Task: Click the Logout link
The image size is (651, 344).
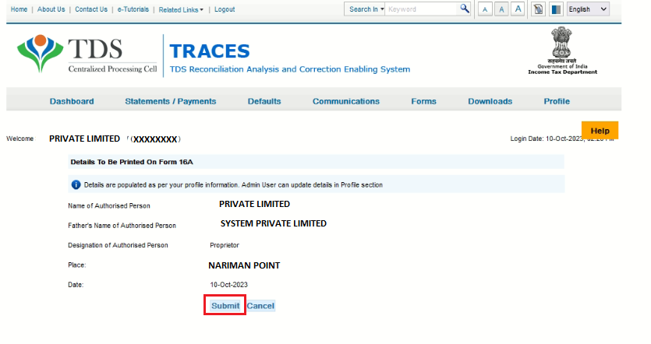Action: click(x=224, y=9)
